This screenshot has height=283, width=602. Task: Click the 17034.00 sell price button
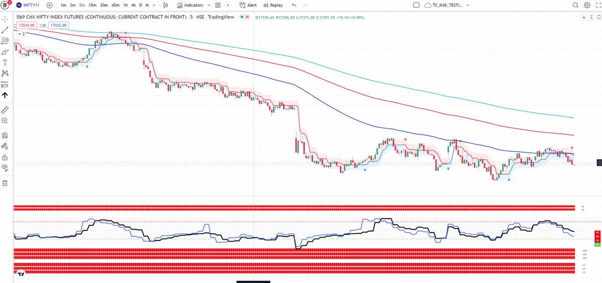tap(26, 25)
